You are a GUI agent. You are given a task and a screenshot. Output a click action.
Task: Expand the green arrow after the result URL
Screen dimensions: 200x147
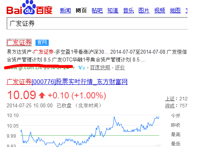tap(74, 68)
